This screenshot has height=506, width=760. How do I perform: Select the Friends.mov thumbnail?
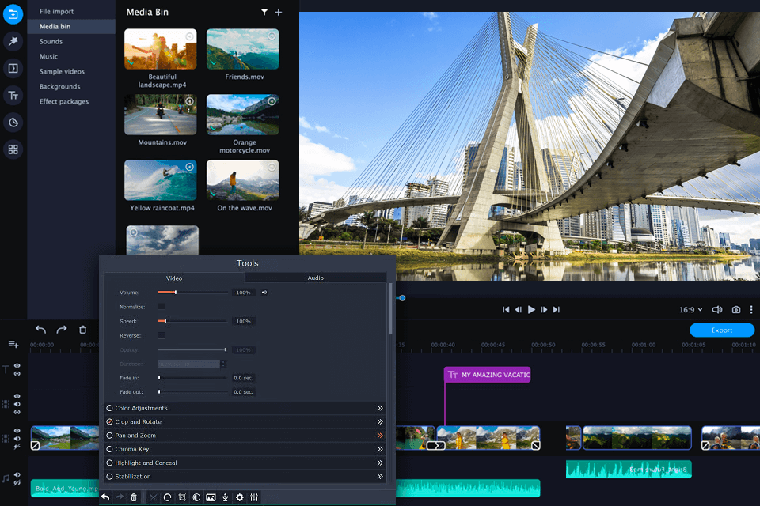(242, 49)
